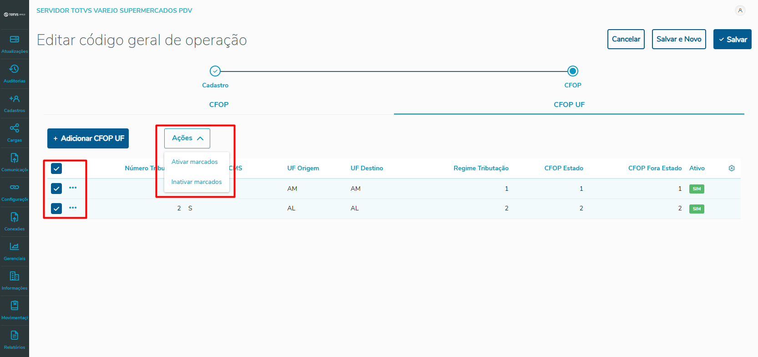The width and height of the screenshot is (758, 357).
Task: Open the user profile icon
Action: [x=740, y=10]
